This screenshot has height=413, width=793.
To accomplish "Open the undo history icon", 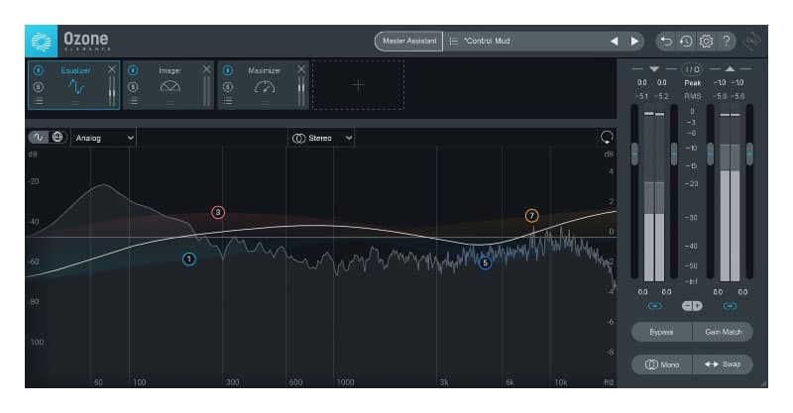I will click(686, 41).
